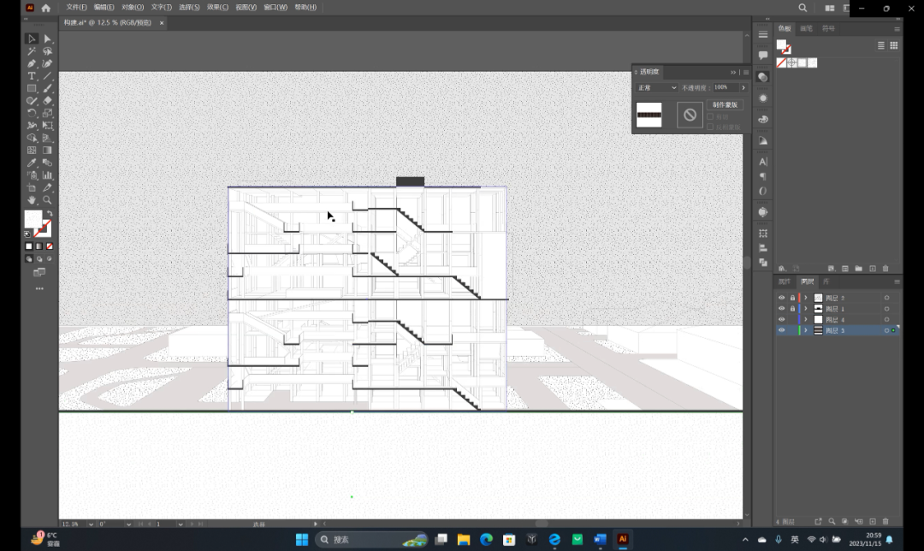Open the zoom level dropdown at bottom

[x=91, y=524]
